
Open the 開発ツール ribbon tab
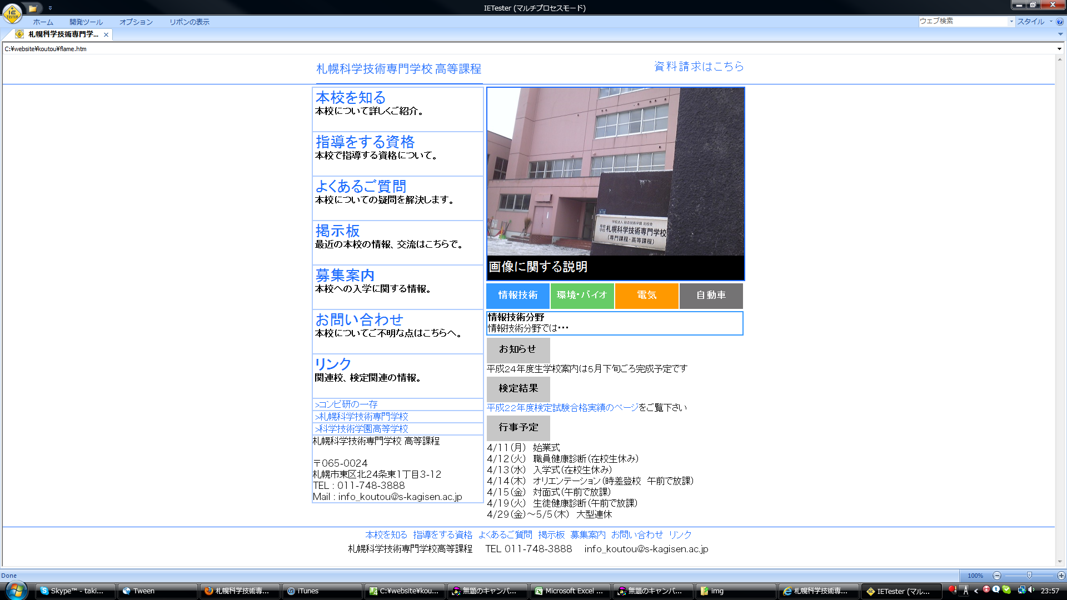click(86, 22)
